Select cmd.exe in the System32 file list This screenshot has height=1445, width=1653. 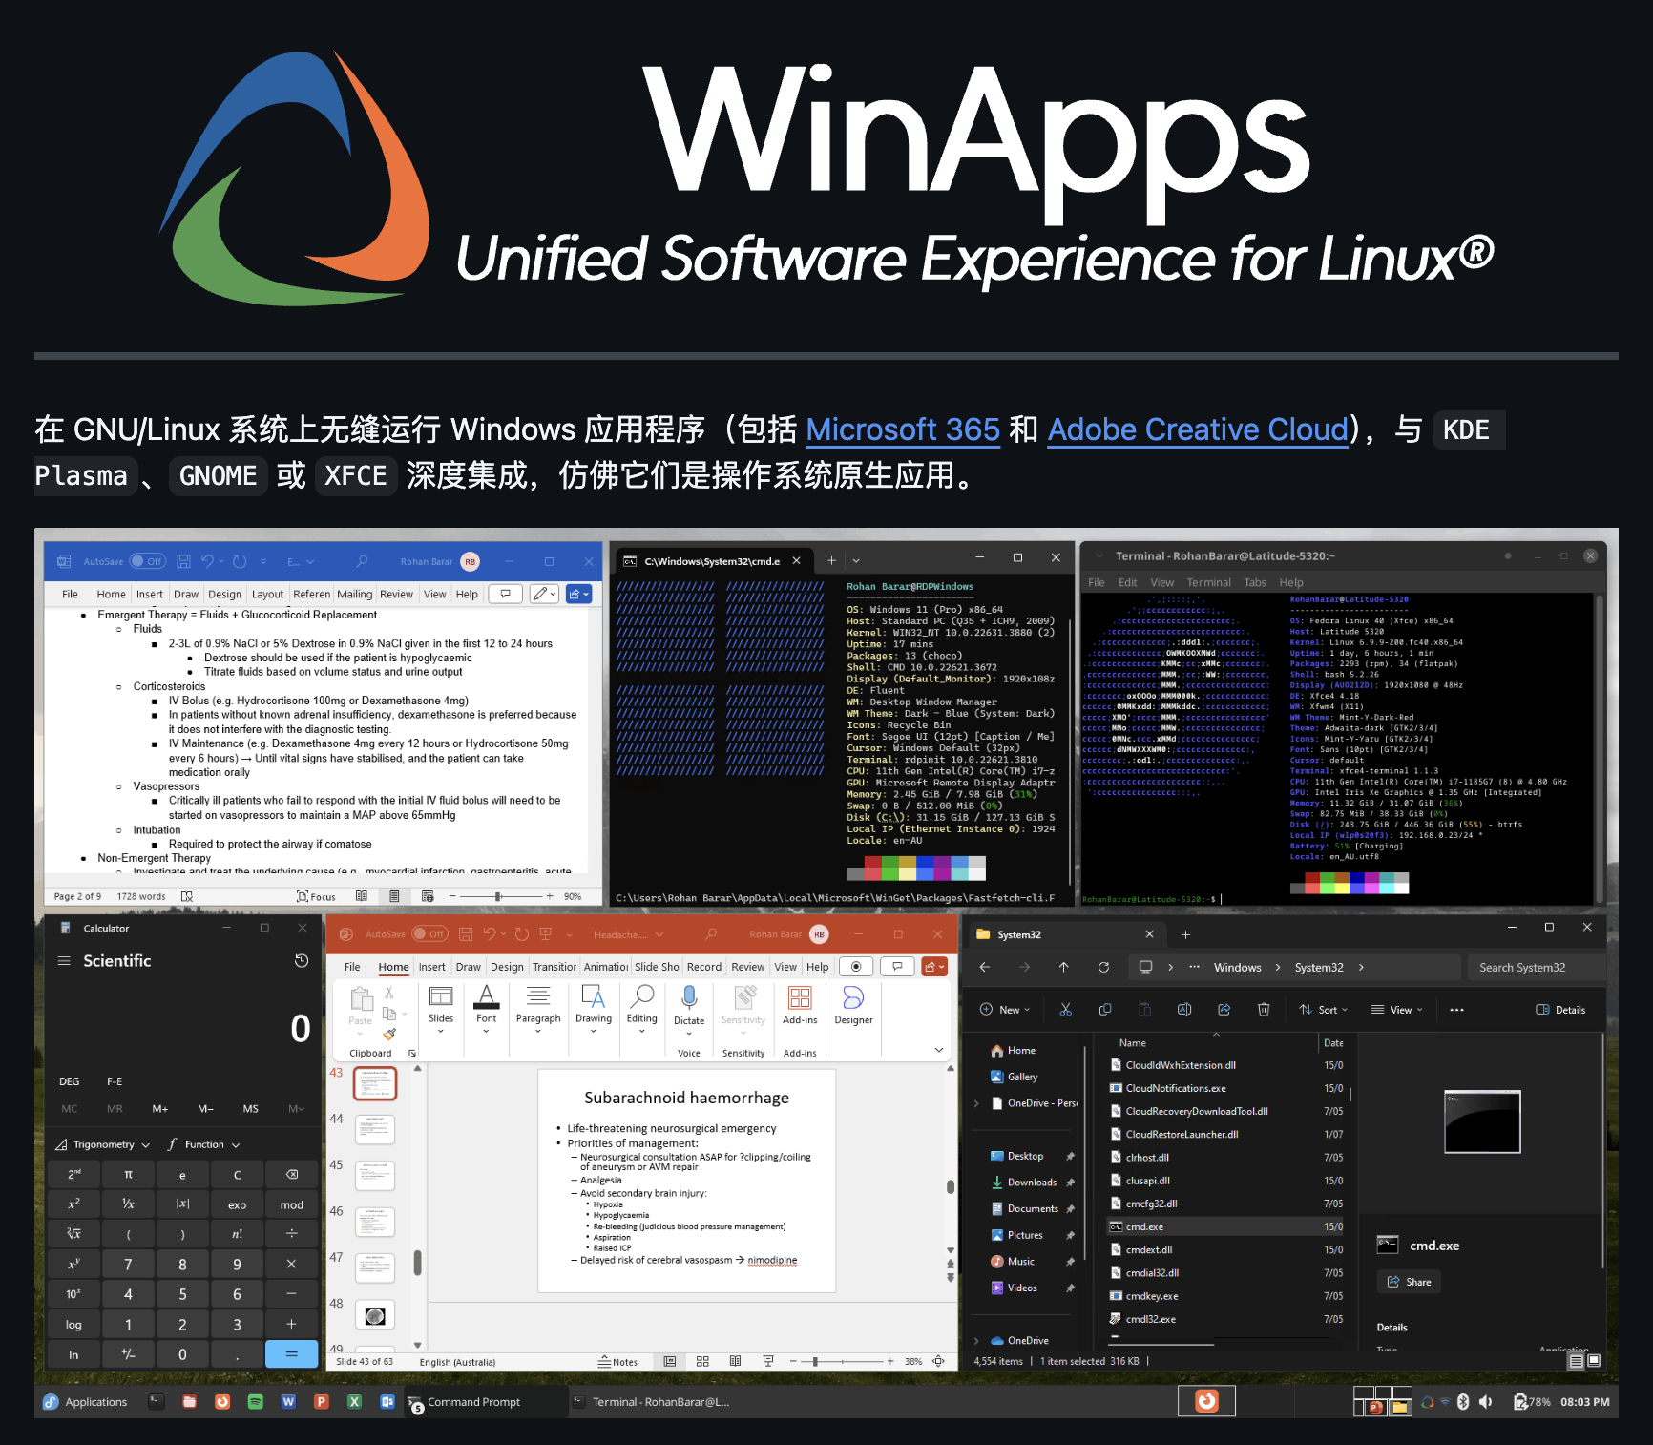(x=1144, y=1226)
